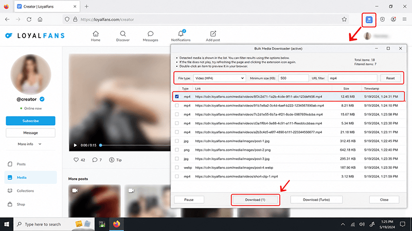Click the LoyalFans logo

coord(34,35)
